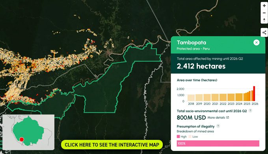
Task: Click the See the Interactive Map button
Action: (x=112, y=145)
